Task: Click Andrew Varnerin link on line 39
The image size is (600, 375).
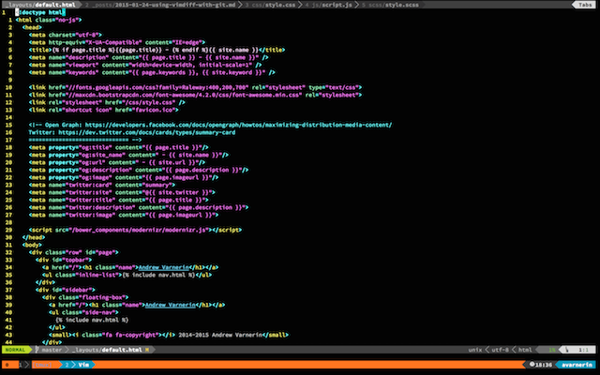Action: 171,305
